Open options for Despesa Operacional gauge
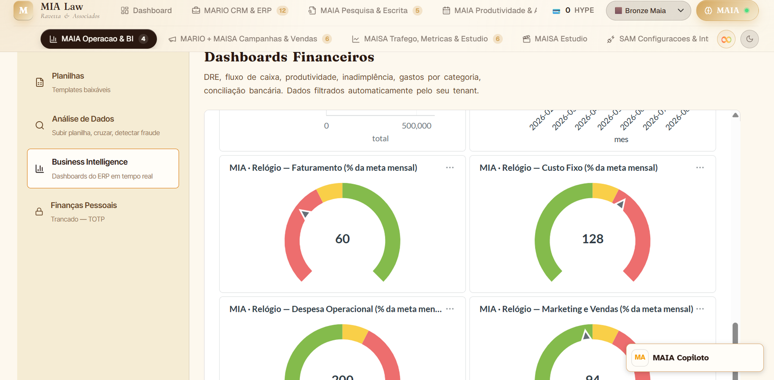Viewport: 774px width, 380px height. click(x=450, y=309)
